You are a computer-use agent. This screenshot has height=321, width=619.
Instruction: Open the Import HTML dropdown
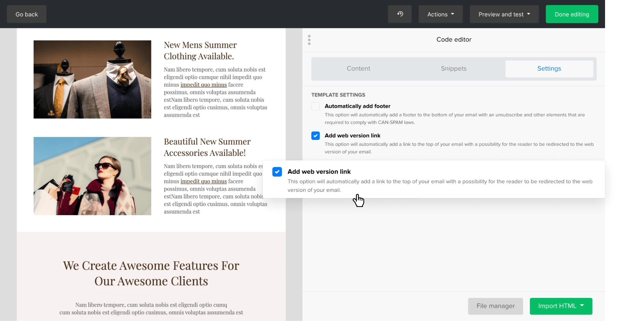(561, 306)
